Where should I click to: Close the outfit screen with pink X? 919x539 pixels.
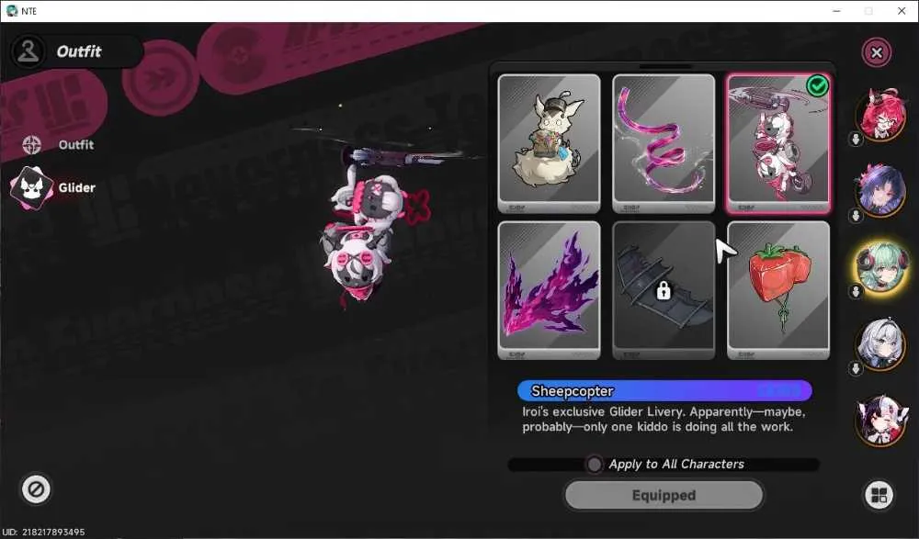pos(876,52)
